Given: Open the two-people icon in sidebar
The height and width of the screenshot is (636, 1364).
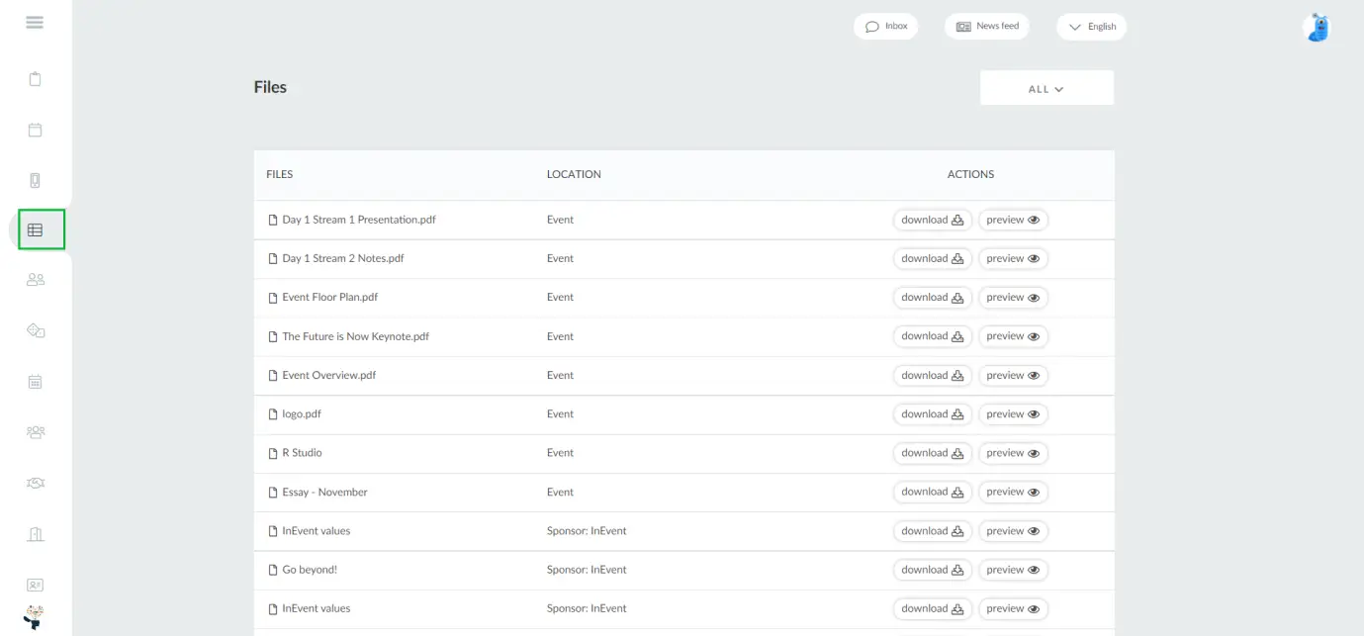Looking at the screenshot, I should click(36, 280).
